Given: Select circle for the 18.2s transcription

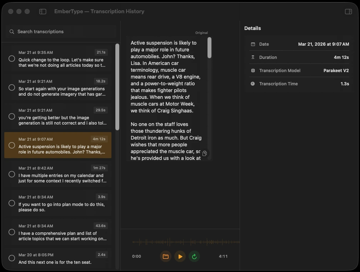Looking at the screenshot, I should click(x=12, y=88).
